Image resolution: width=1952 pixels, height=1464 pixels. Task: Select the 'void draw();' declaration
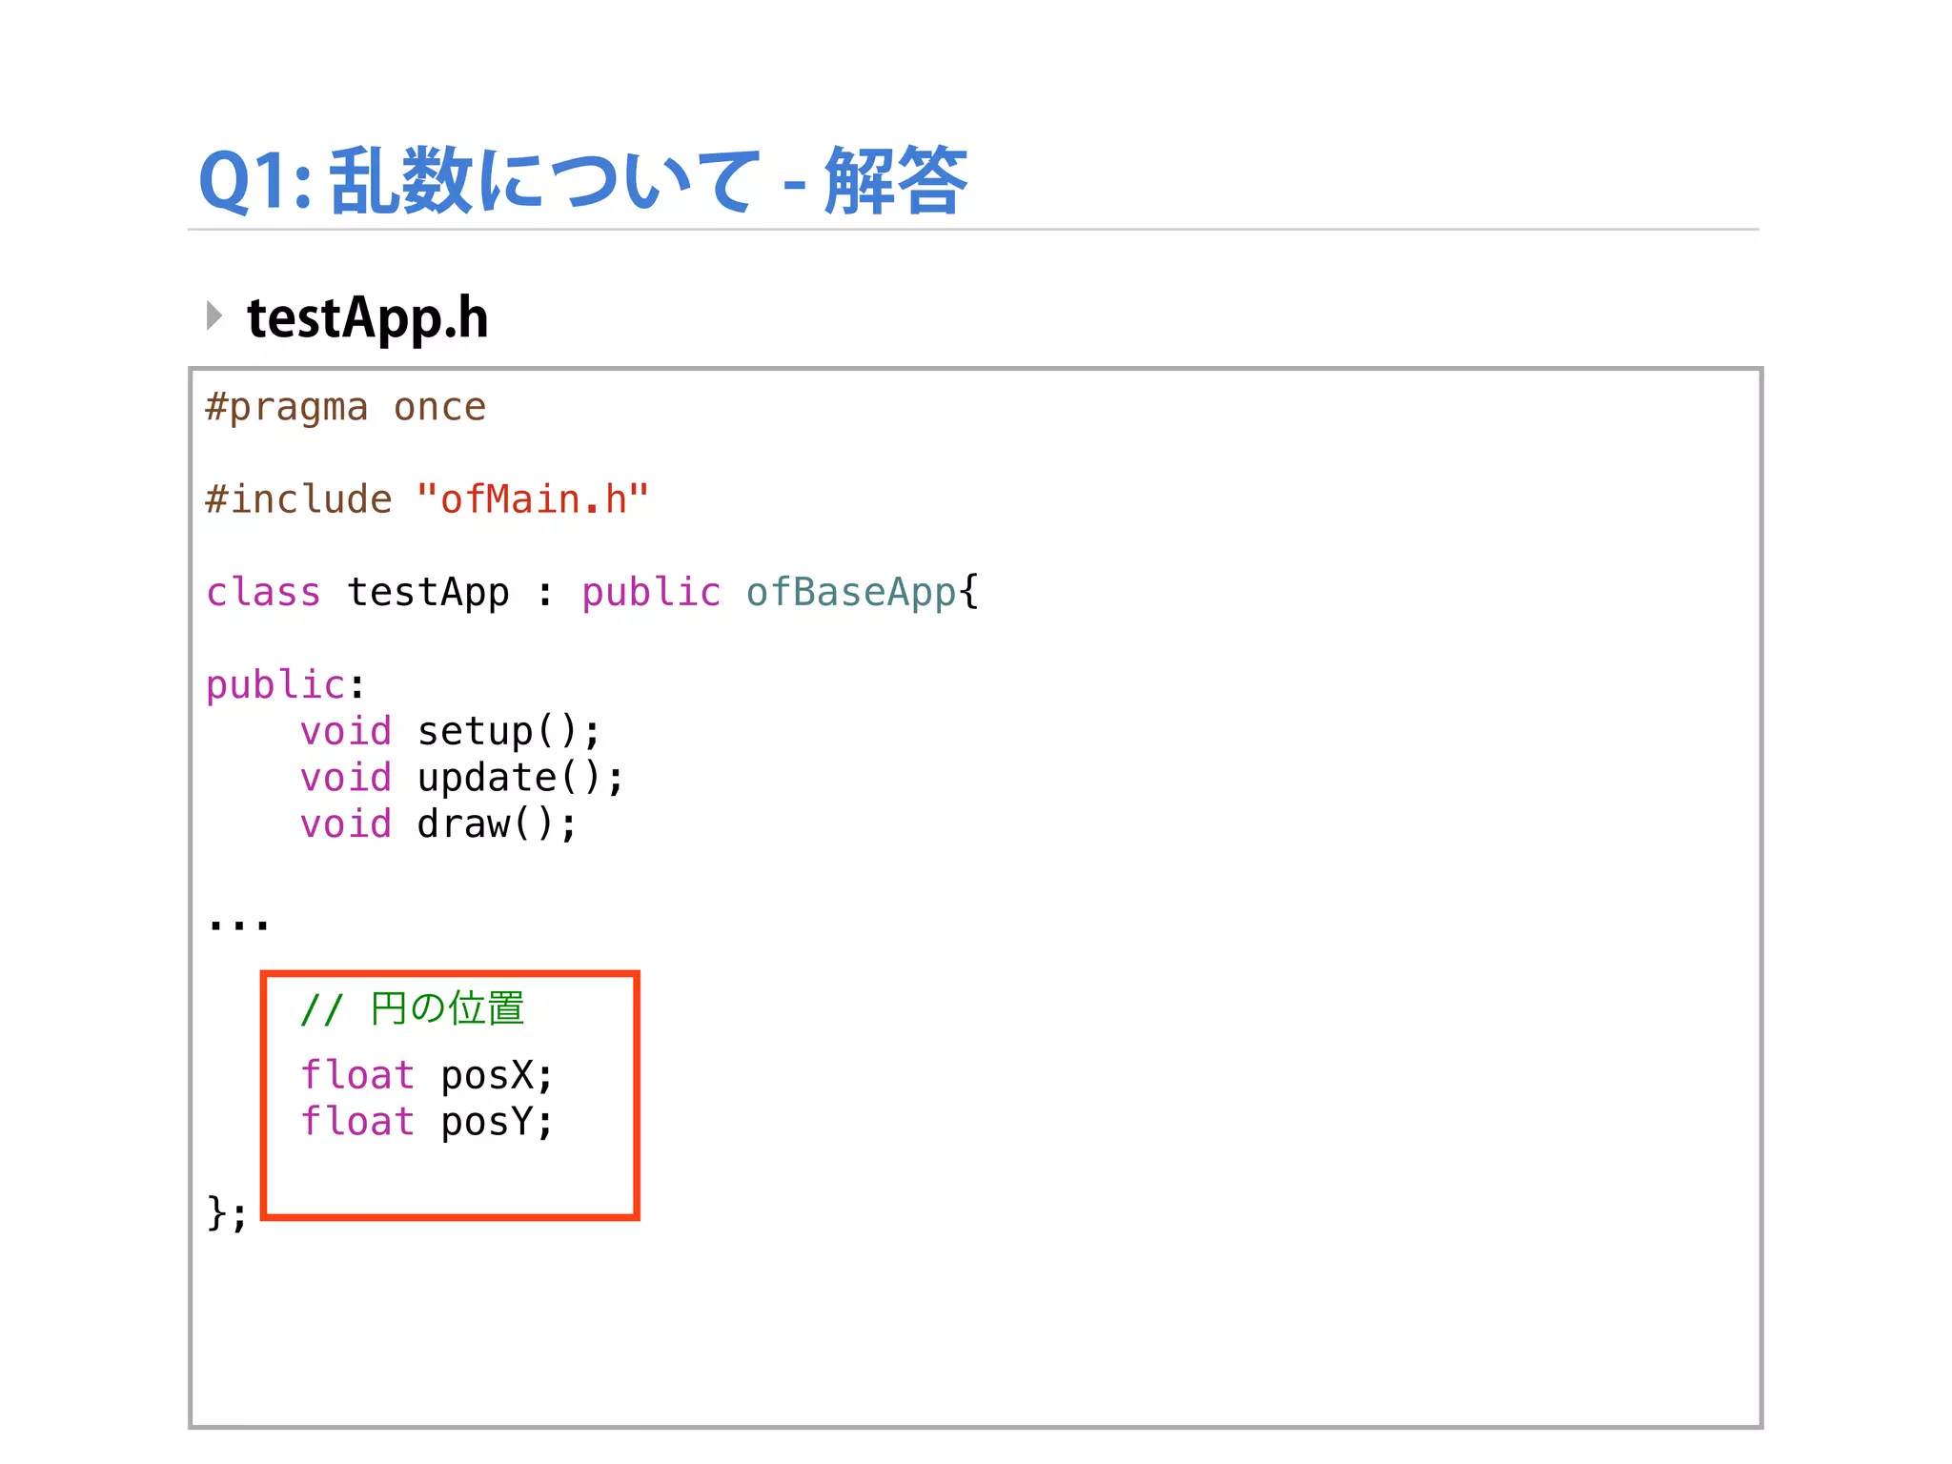438,824
